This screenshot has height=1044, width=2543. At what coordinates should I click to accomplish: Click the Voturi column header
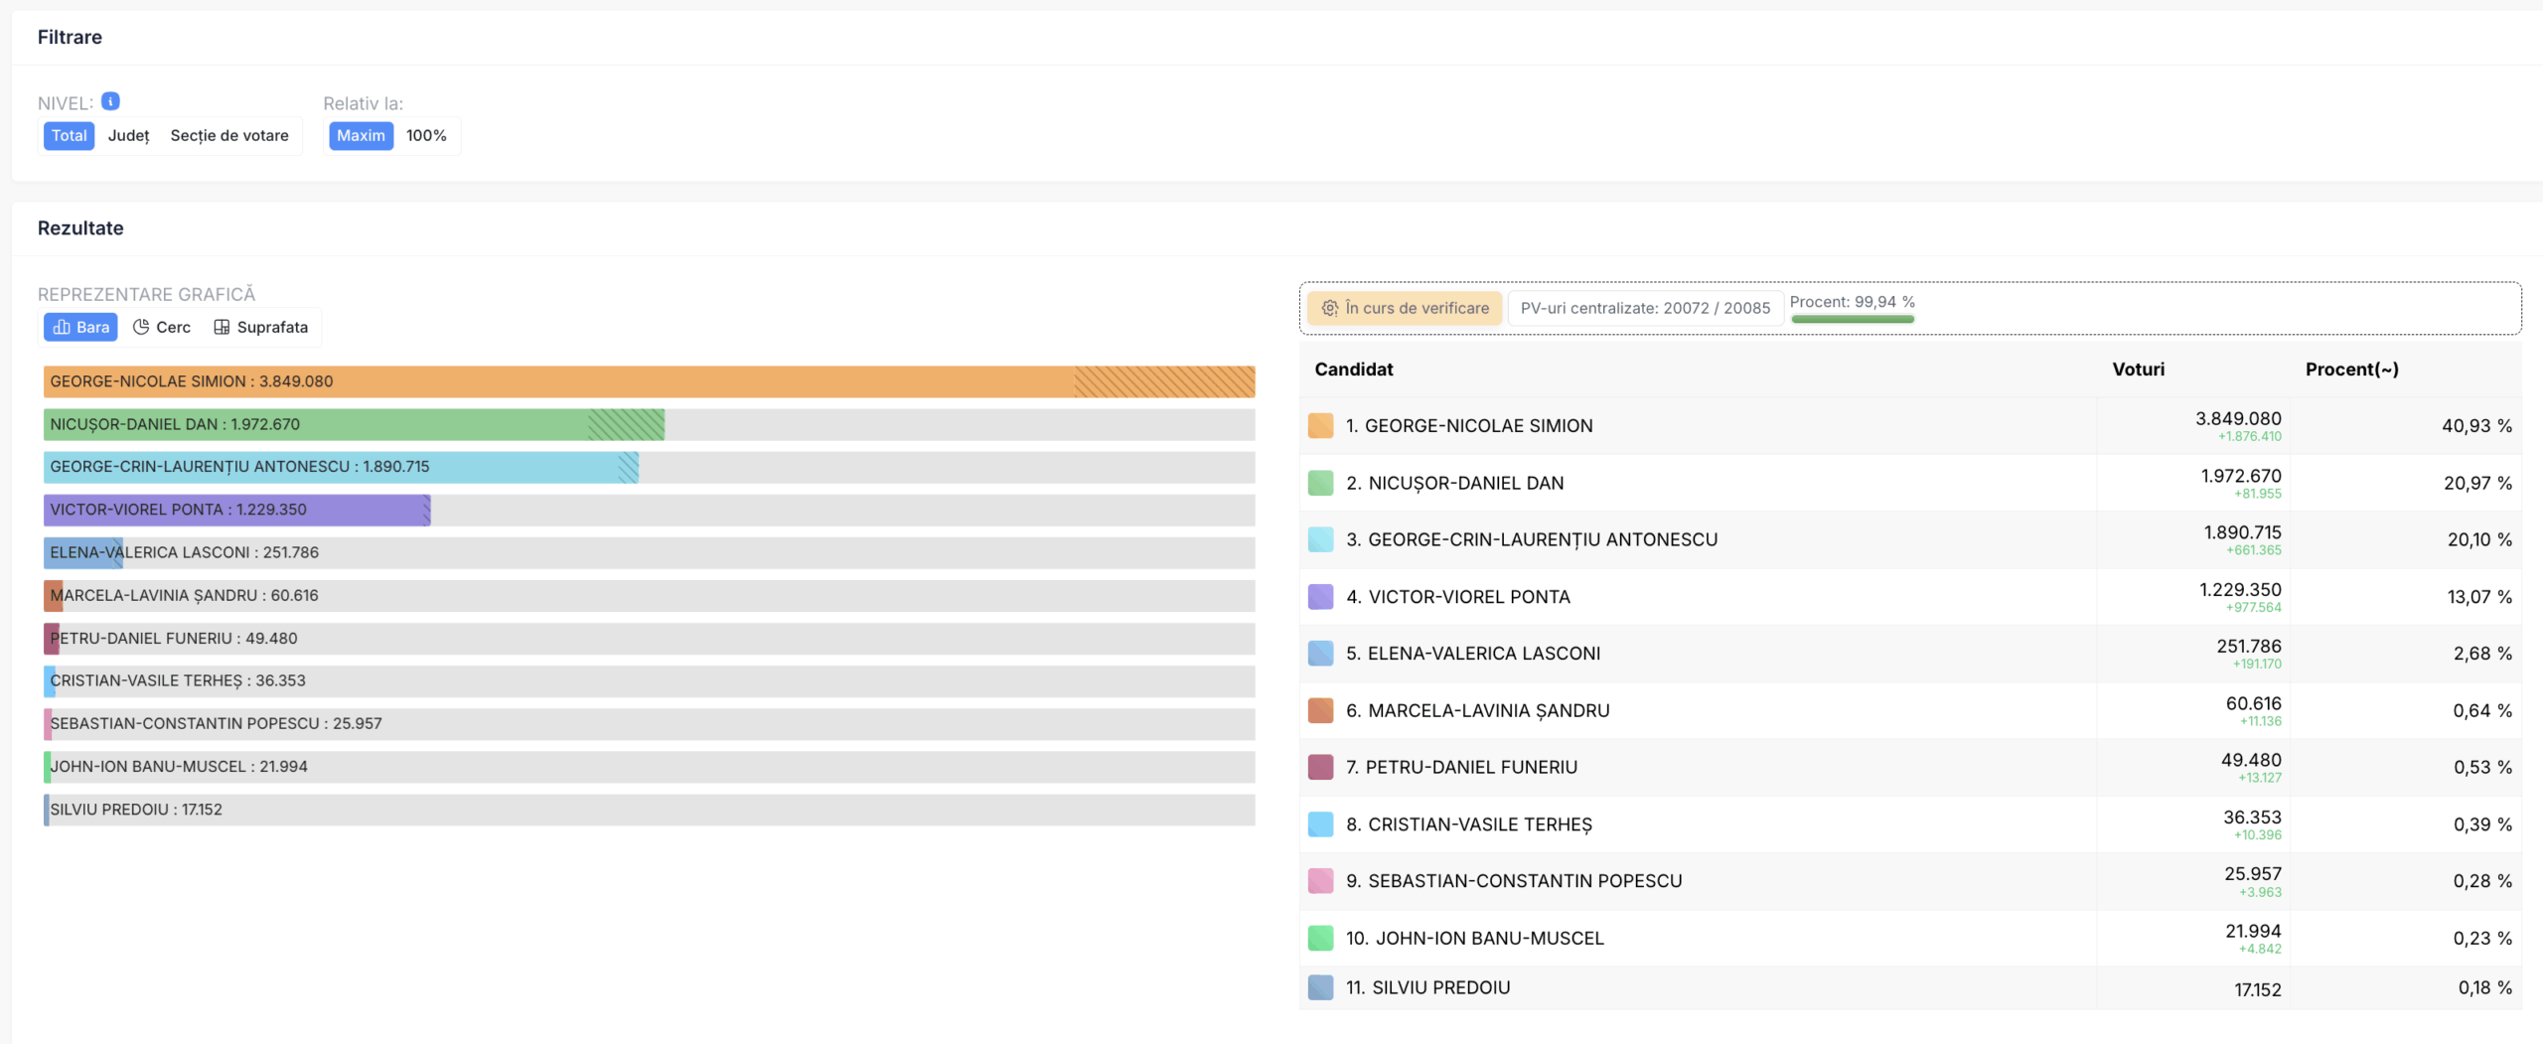pyautogui.click(x=2138, y=370)
